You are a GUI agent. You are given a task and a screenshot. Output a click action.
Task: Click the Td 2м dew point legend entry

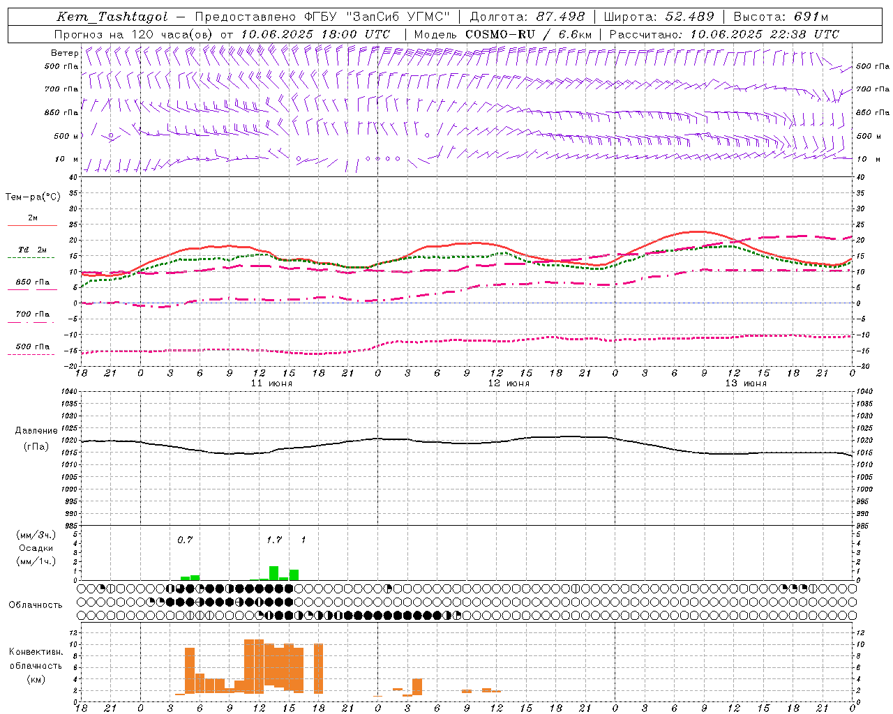pyautogui.click(x=33, y=250)
